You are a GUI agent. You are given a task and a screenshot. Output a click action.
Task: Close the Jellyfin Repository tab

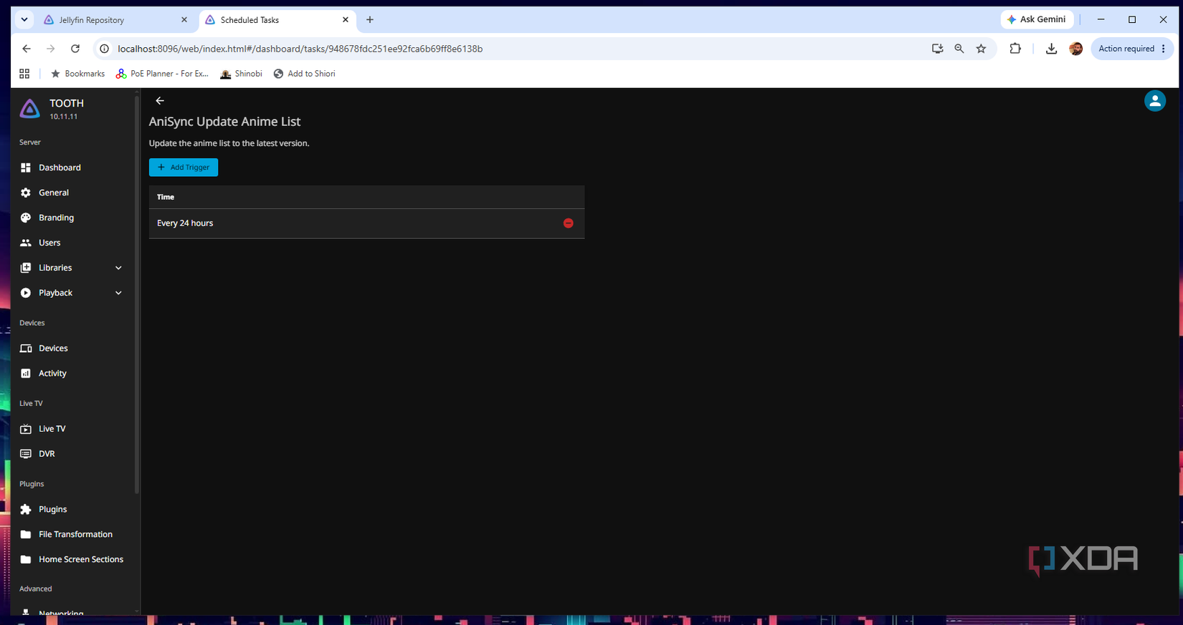[184, 20]
